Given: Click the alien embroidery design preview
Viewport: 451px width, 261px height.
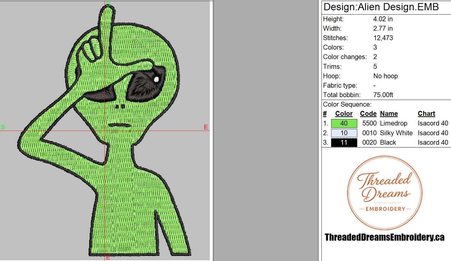Looking at the screenshot, I should [x=105, y=131].
